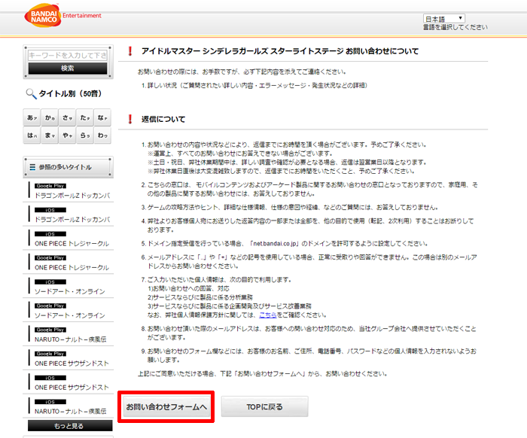Screen dimensions: 527x438
Task: Select the な row title filter
Action: tap(102, 117)
